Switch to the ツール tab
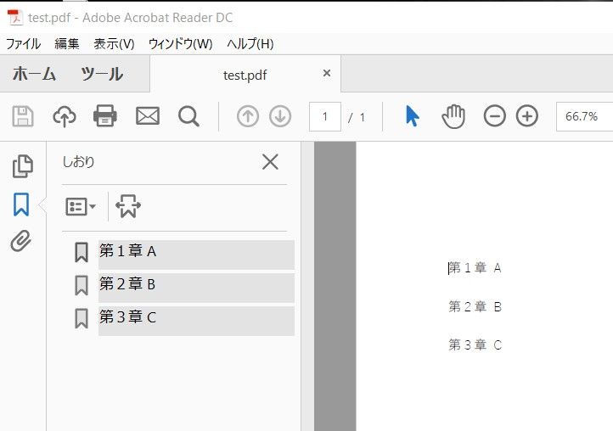Image resolution: width=613 pixels, height=431 pixels. click(102, 74)
